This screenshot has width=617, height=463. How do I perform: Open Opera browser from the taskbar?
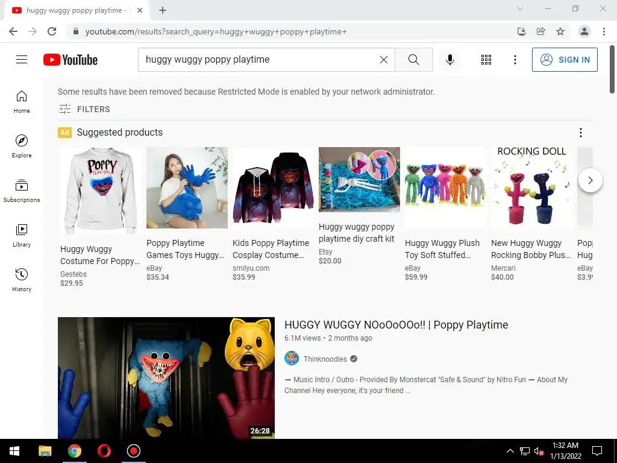point(104,451)
